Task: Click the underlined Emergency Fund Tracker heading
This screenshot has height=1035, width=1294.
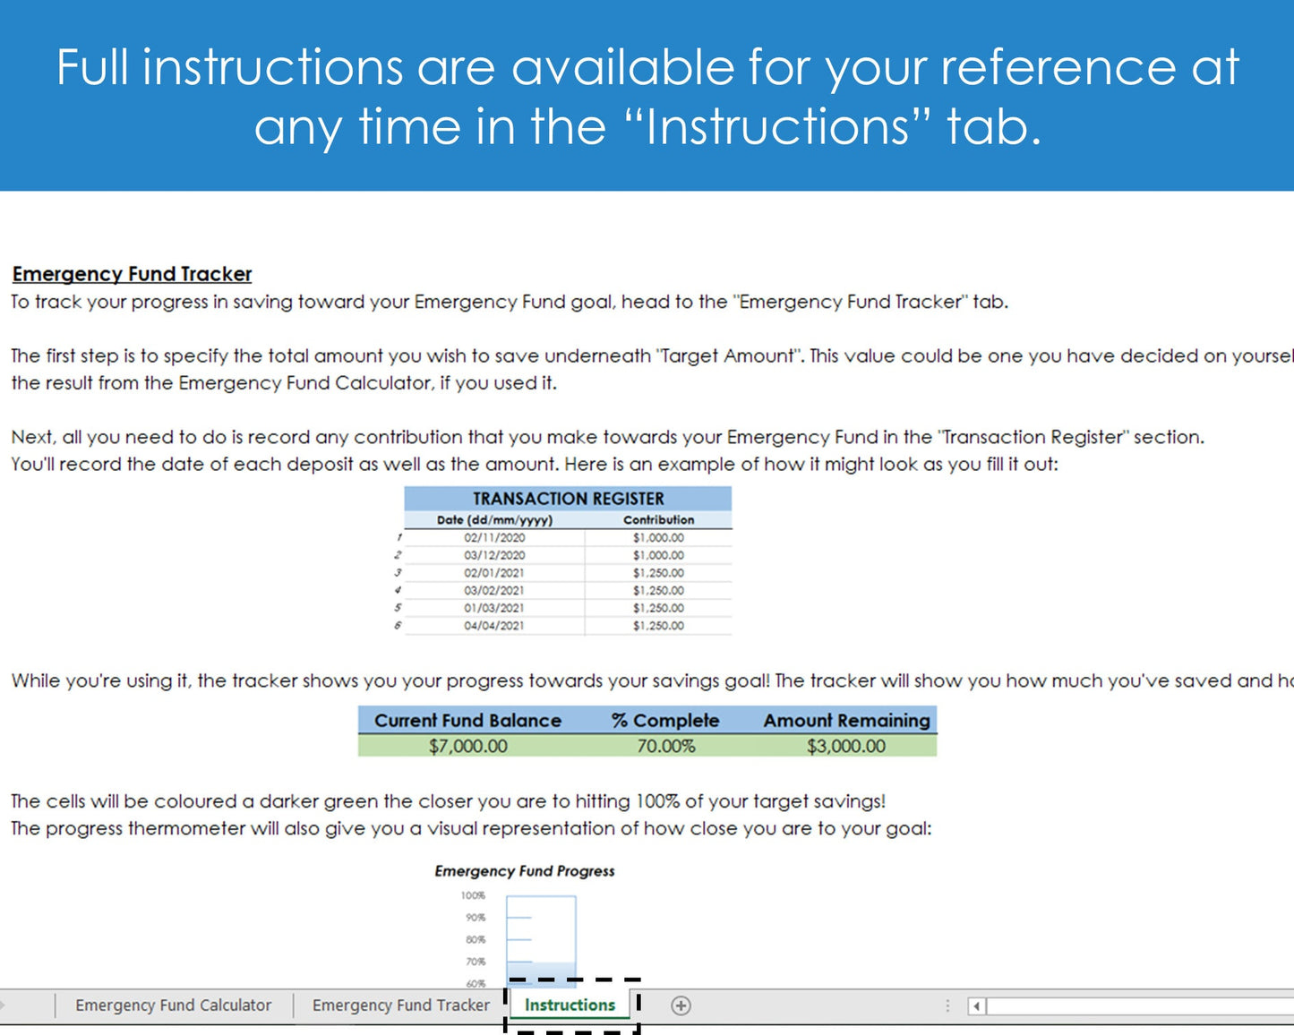Action: tap(132, 274)
